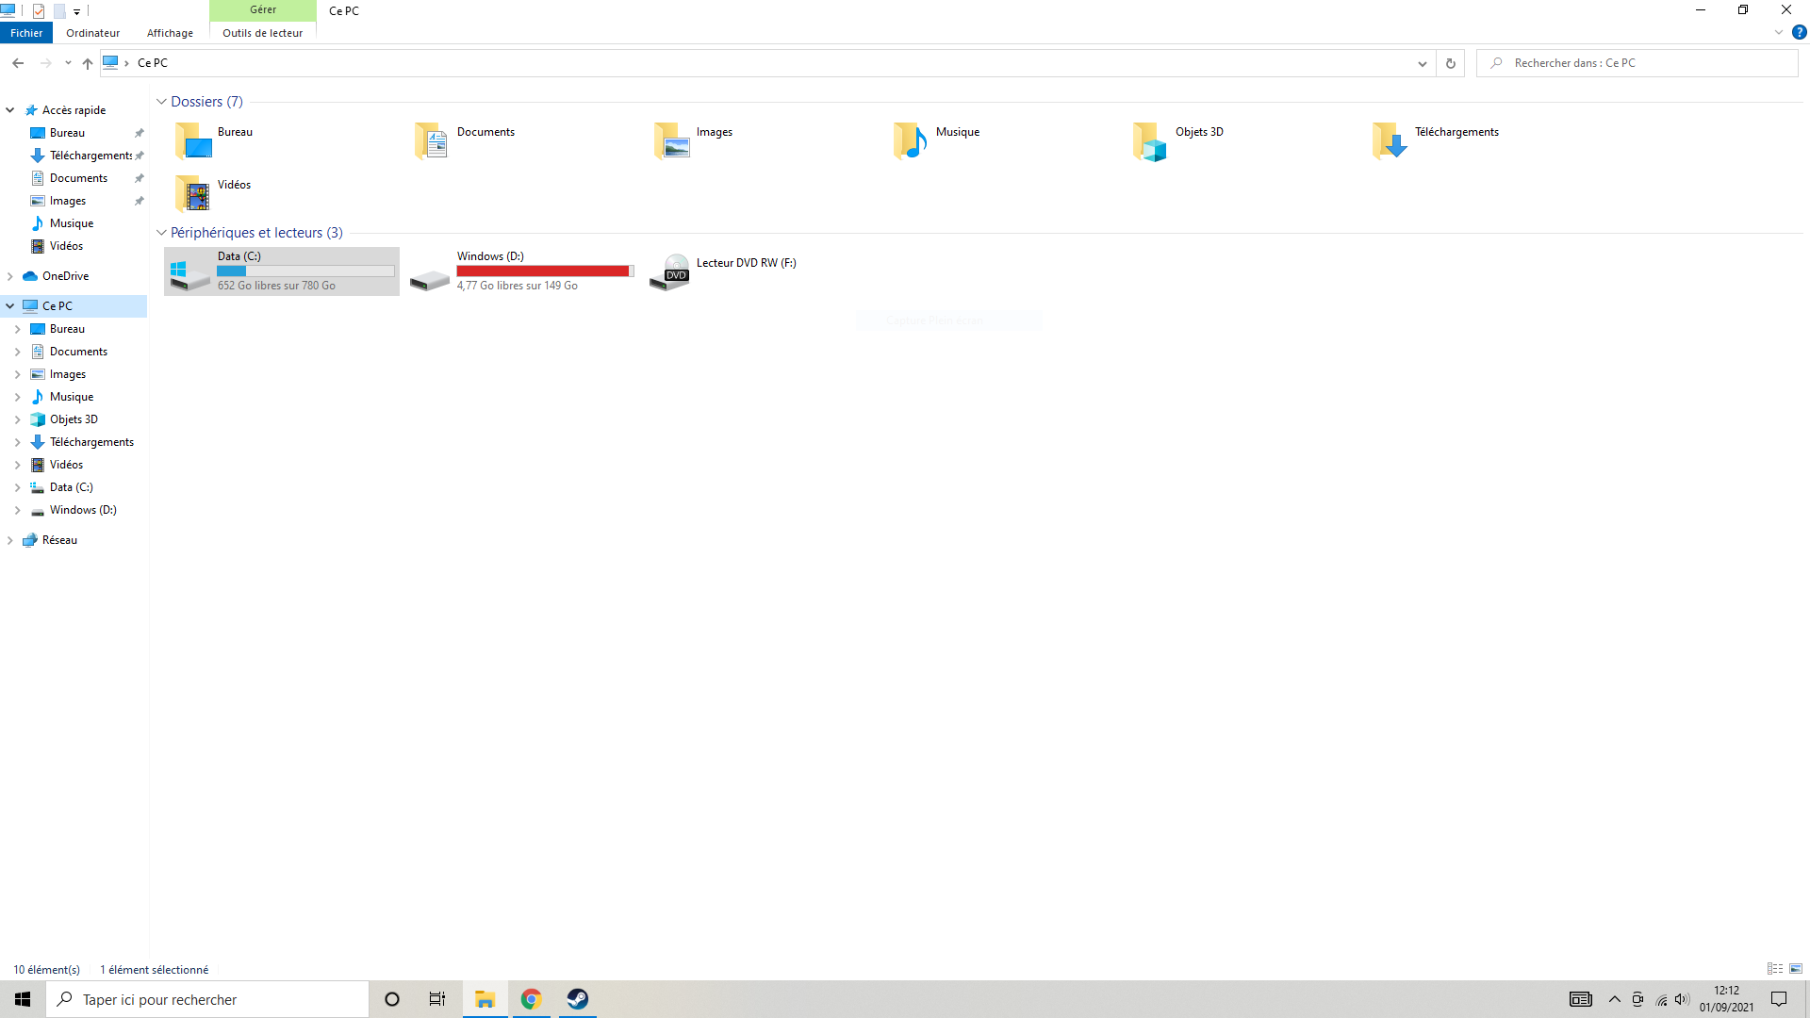Open the Lecteur DVD RW (F:) drive
The image size is (1810, 1018).
(x=670, y=271)
